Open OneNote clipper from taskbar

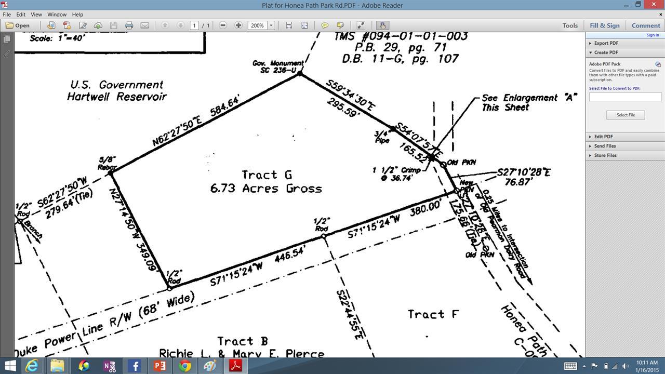109,366
